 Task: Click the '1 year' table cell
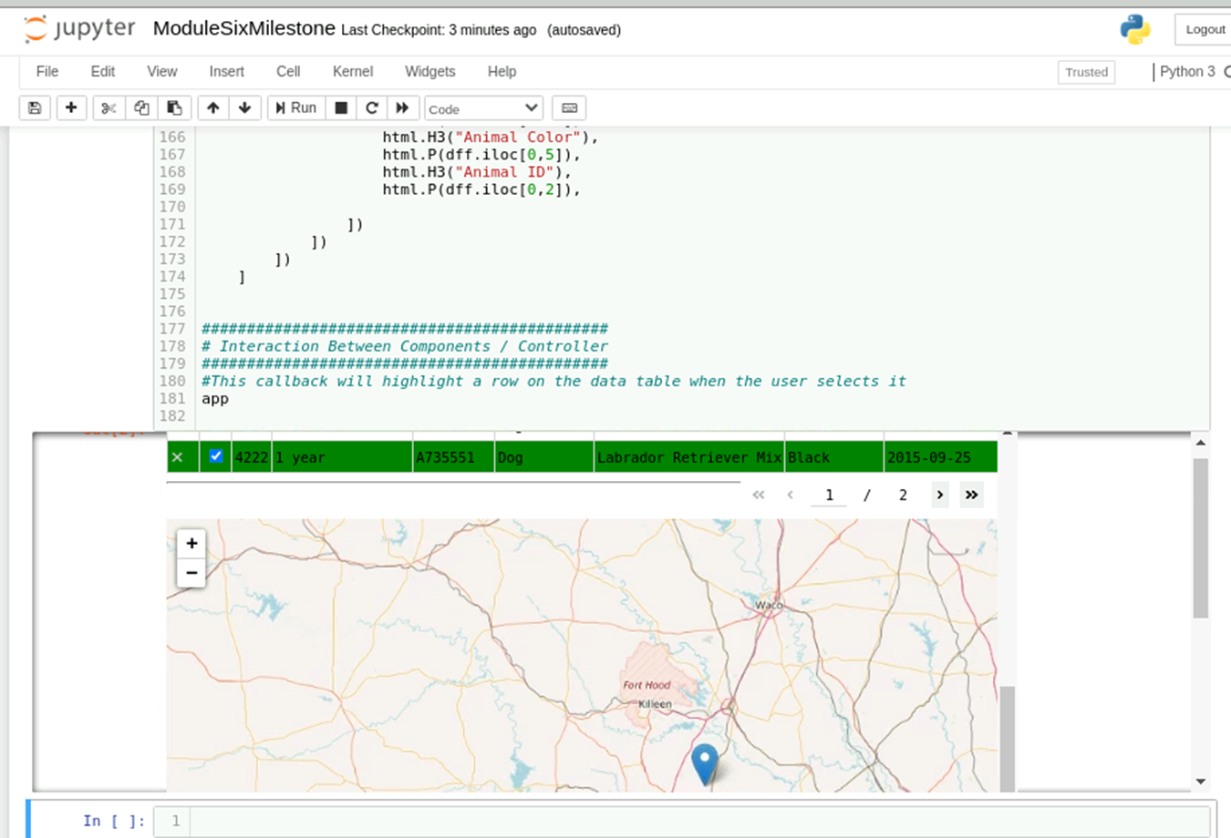(342, 457)
